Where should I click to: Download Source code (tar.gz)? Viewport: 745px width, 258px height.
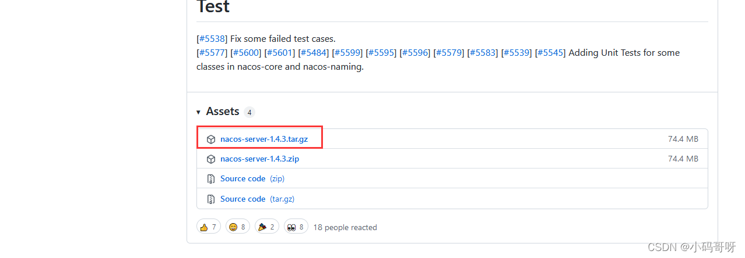[257, 199]
